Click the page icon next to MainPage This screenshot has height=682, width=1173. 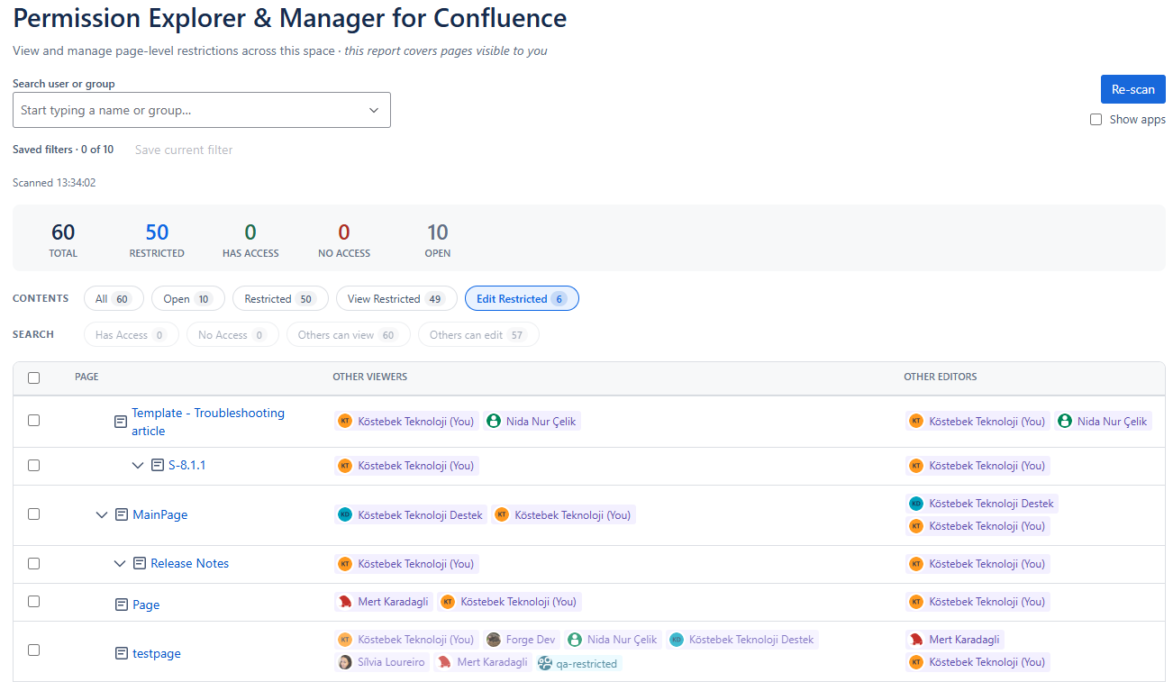[122, 515]
